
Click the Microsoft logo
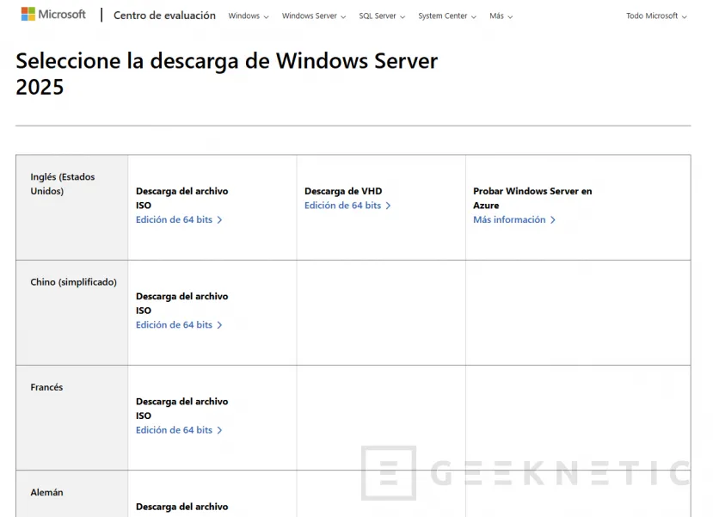click(x=53, y=15)
